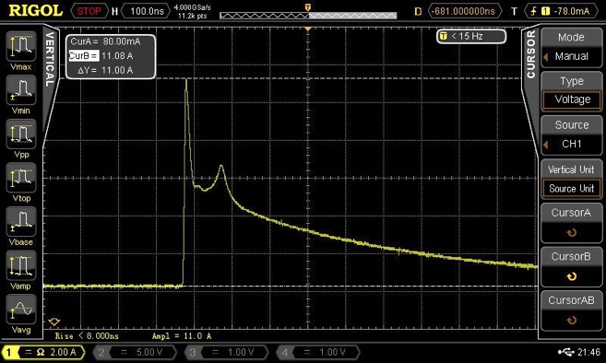Click the 100.0ns horizontal timebase value
Image resolution: width=606 pixels, height=363 pixels.
point(147,11)
